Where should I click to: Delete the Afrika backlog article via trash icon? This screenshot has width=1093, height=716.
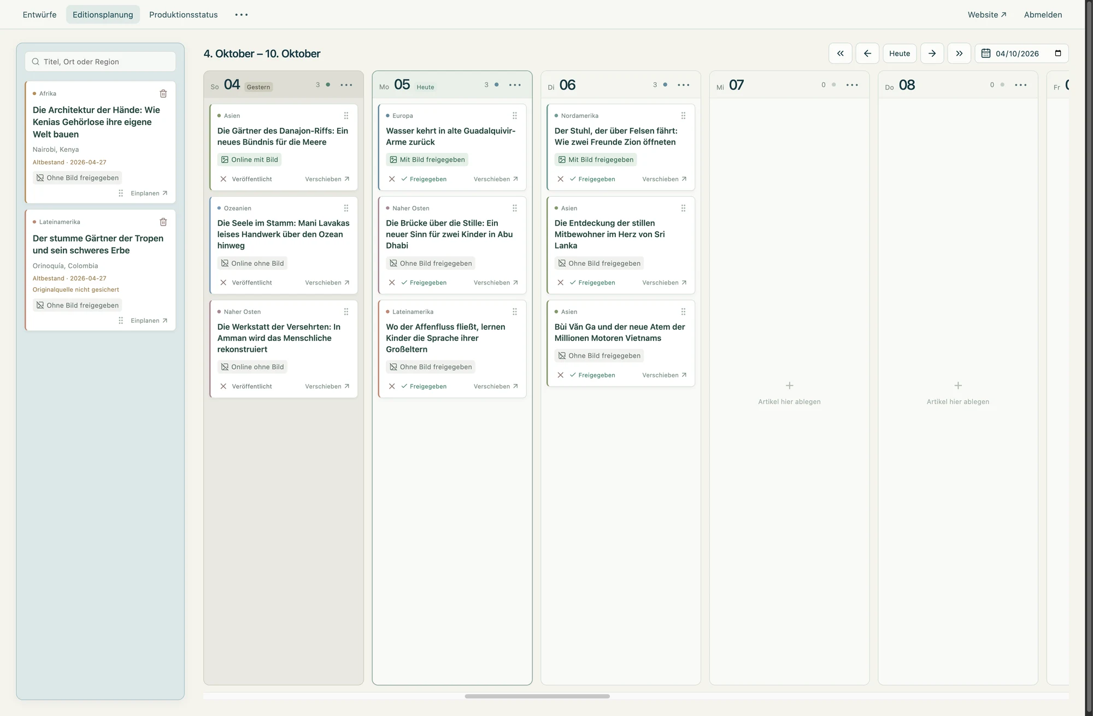(163, 93)
